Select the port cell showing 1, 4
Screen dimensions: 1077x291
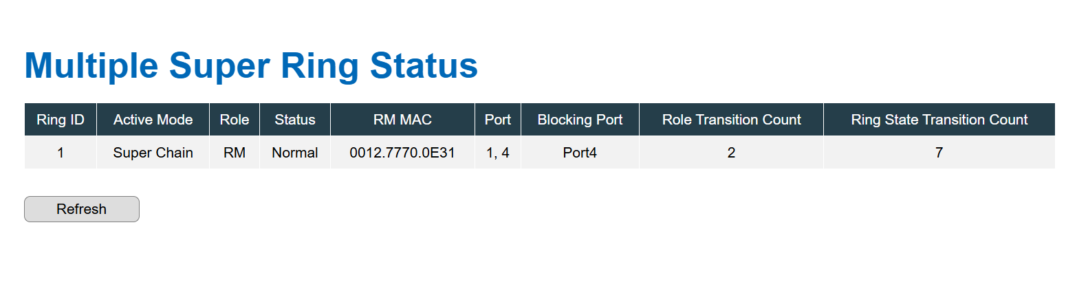click(498, 153)
